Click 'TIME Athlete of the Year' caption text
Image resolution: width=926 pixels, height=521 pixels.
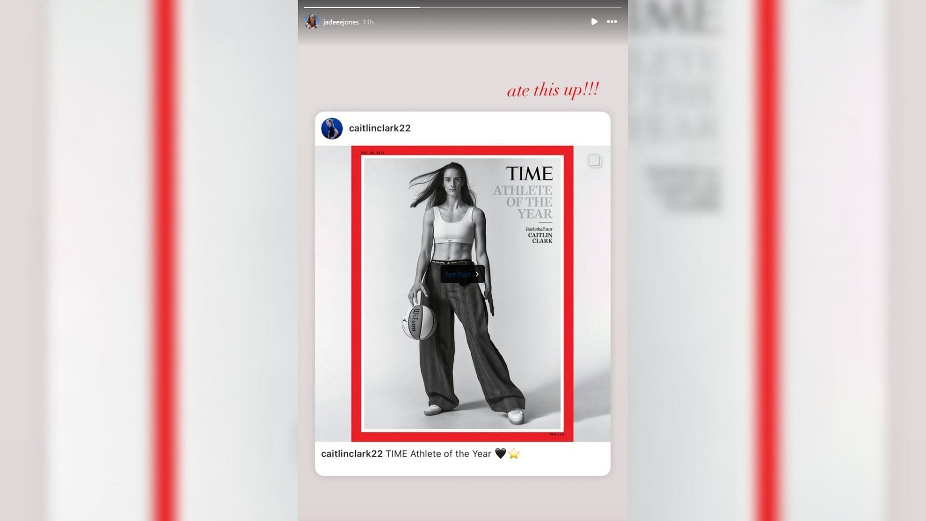pyautogui.click(x=438, y=454)
